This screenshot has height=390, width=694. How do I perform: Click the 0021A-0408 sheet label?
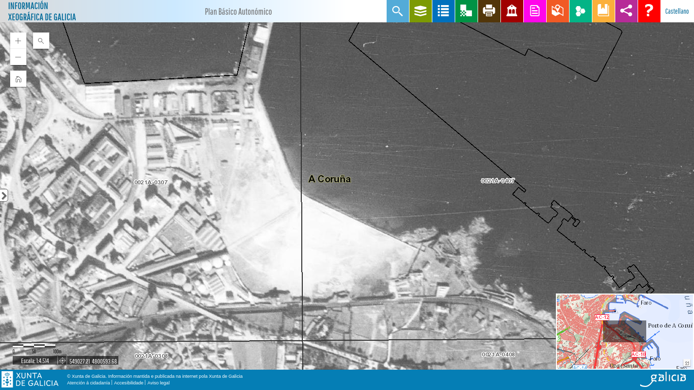pyautogui.click(x=498, y=354)
